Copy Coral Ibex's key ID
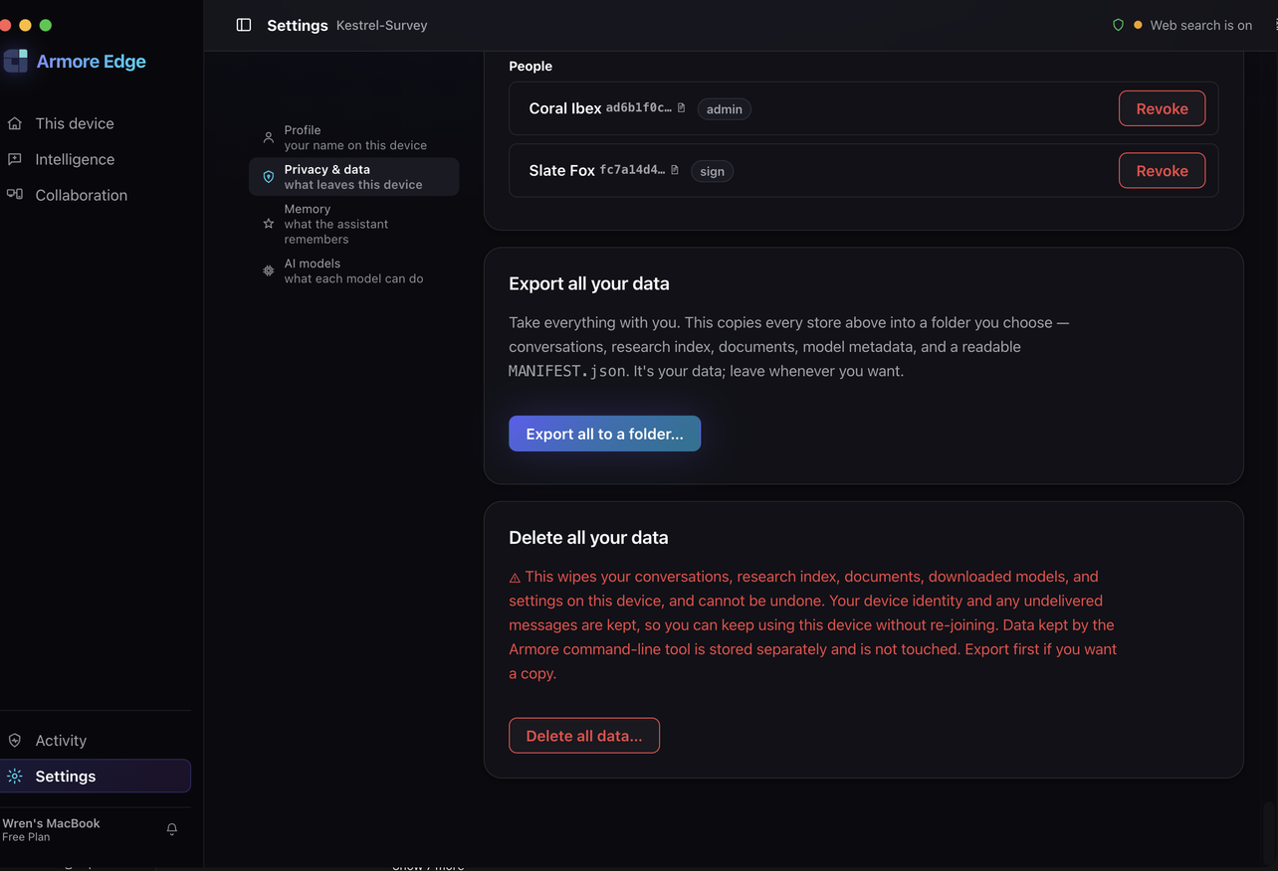The width and height of the screenshot is (1278, 871). [x=682, y=108]
